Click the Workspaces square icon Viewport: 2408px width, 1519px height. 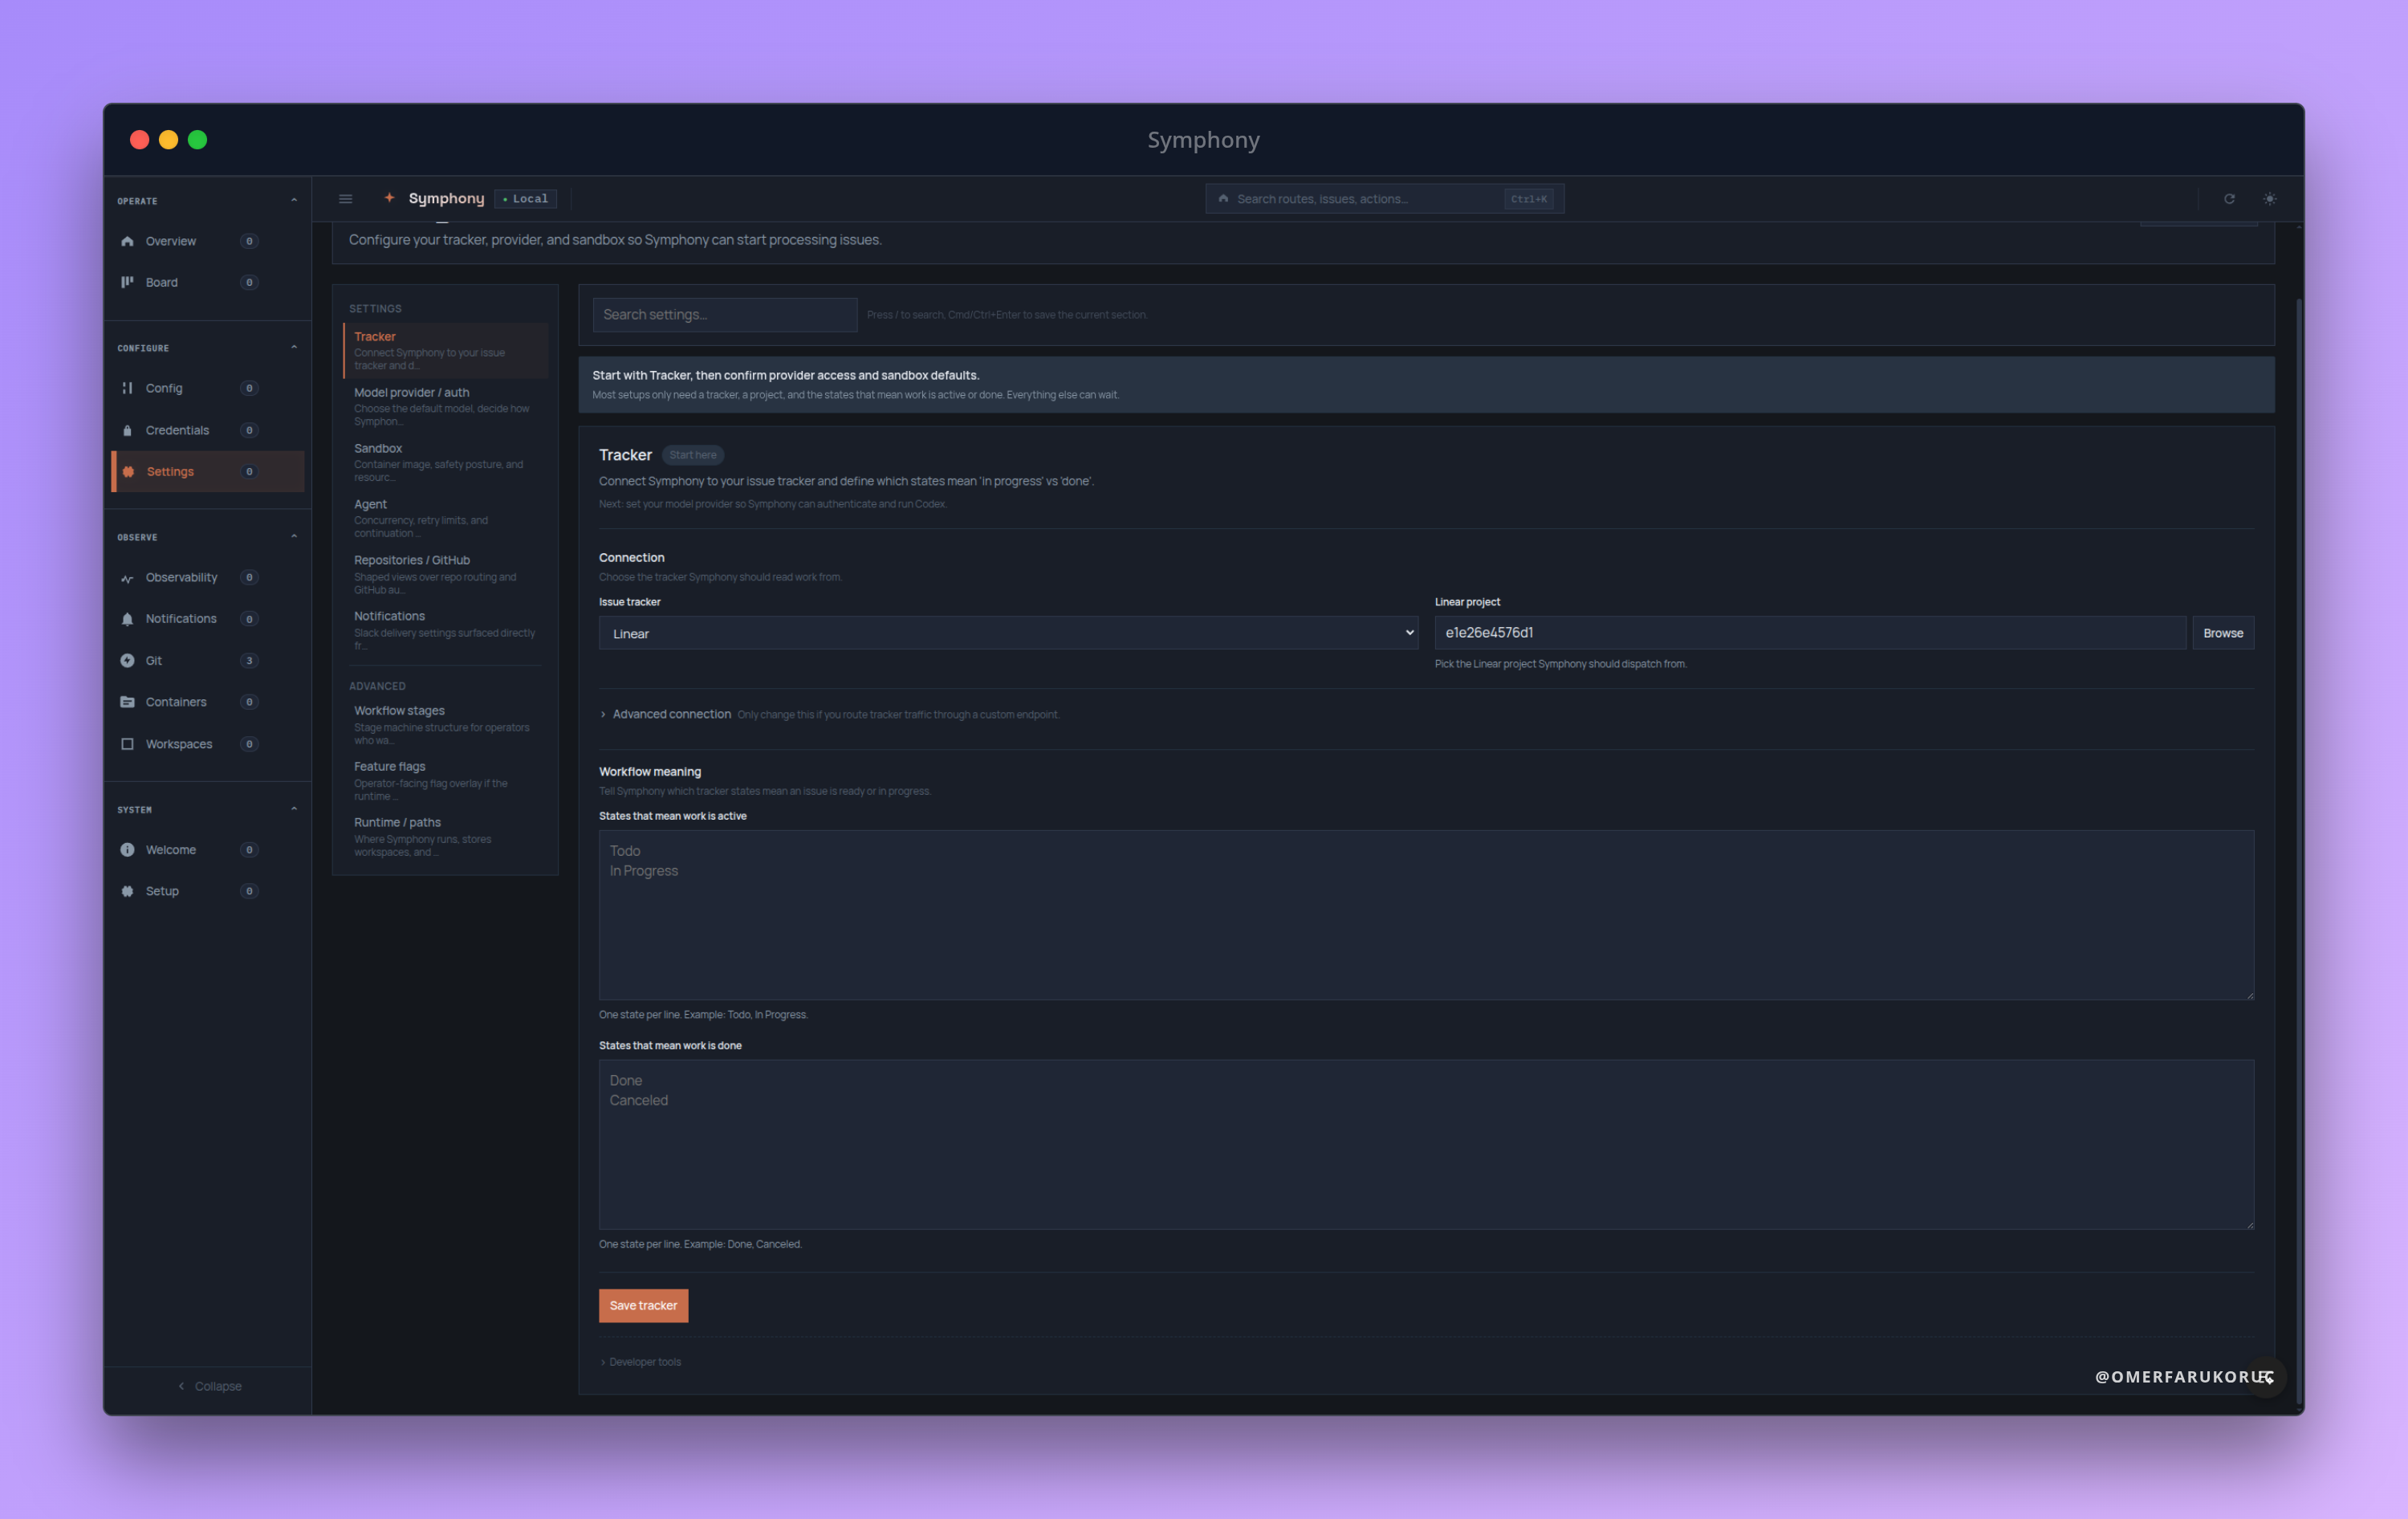[x=127, y=744]
